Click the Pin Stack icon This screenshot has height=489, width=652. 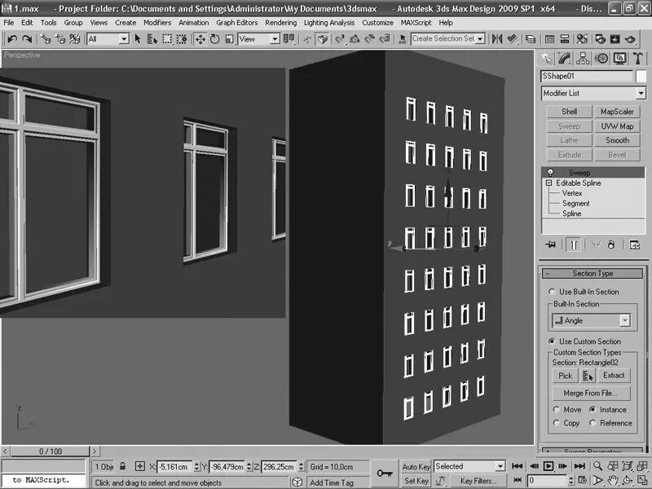pyautogui.click(x=551, y=244)
